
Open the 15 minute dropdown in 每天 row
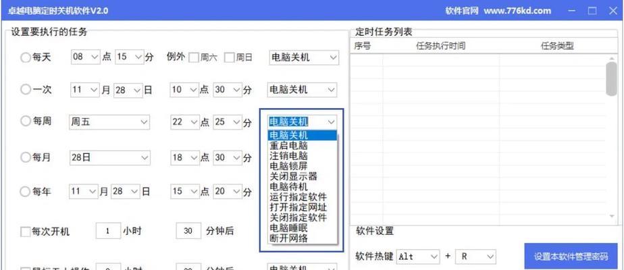(130, 57)
